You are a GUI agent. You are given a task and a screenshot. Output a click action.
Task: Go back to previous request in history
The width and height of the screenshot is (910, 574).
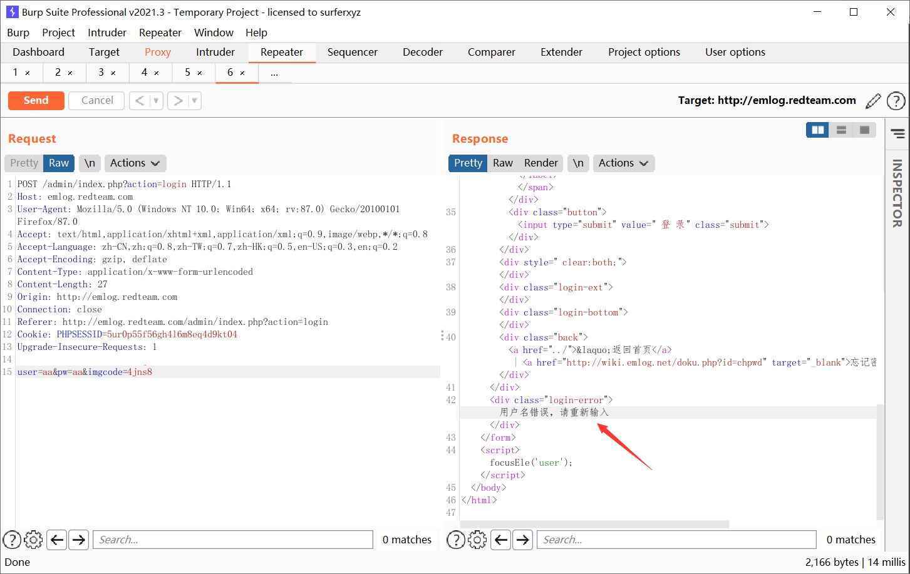pos(140,101)
